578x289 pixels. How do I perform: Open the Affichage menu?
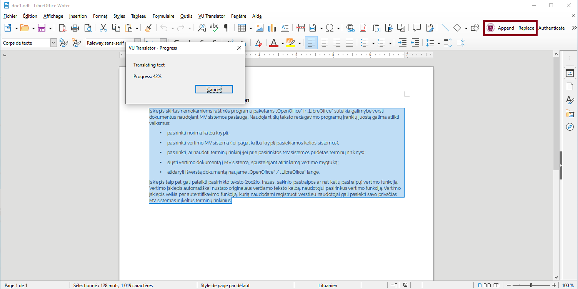[x=53, y=16]
